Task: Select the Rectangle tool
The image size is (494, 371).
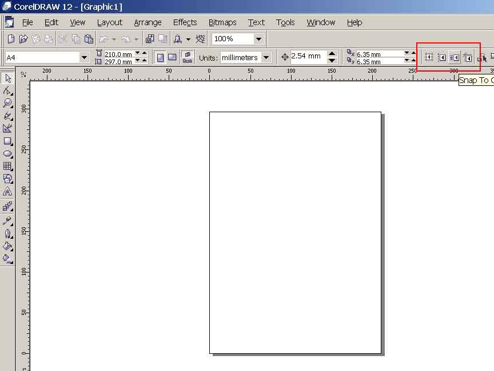Action: coord(7,141)
